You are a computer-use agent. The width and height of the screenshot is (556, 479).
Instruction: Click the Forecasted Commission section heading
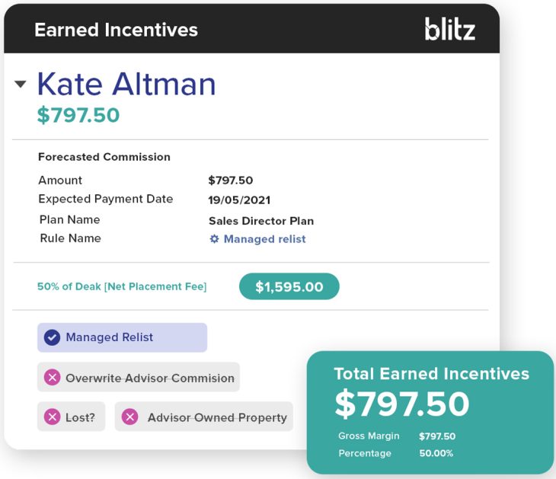coord(104,157)
